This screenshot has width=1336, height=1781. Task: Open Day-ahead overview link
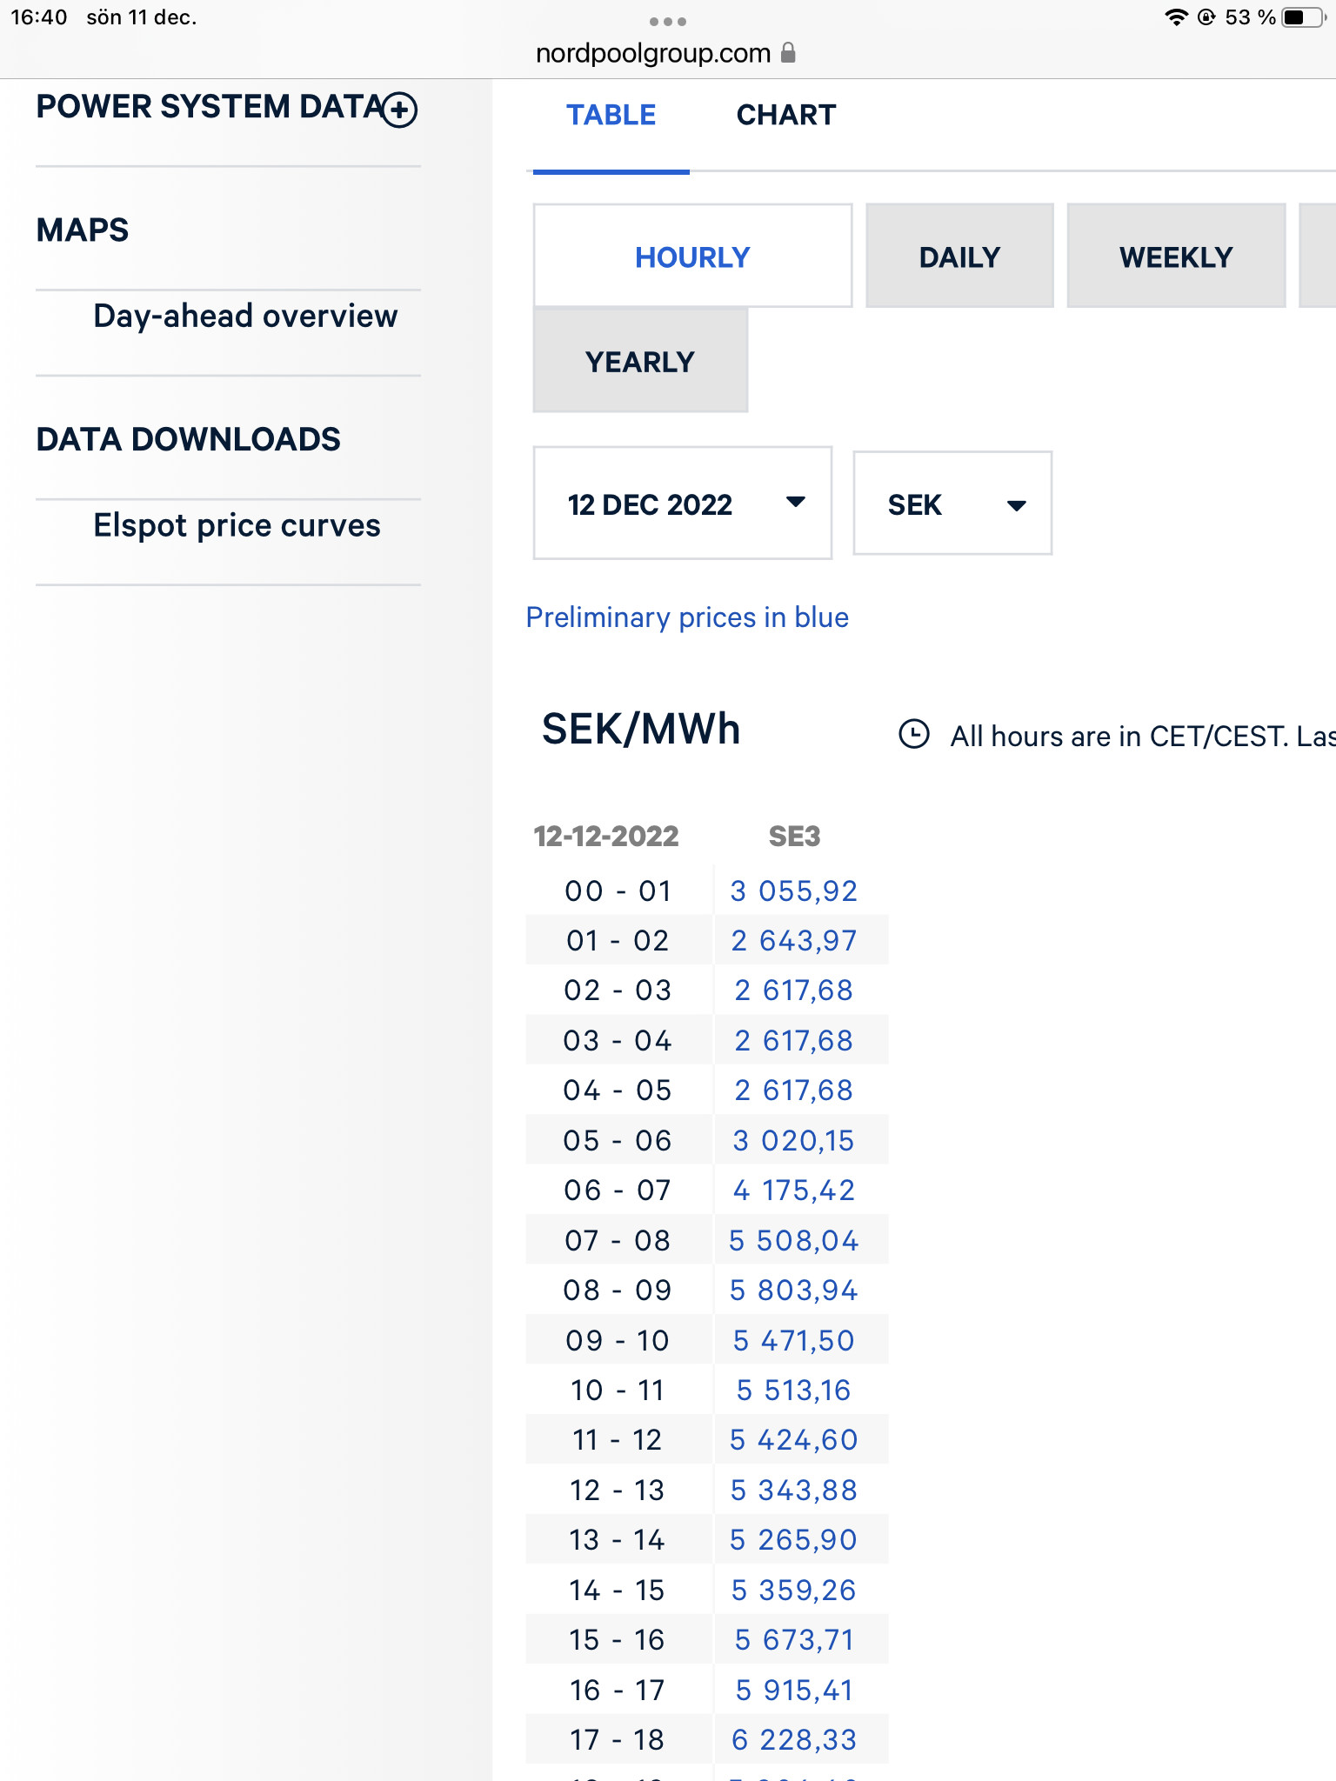[245, 317]
